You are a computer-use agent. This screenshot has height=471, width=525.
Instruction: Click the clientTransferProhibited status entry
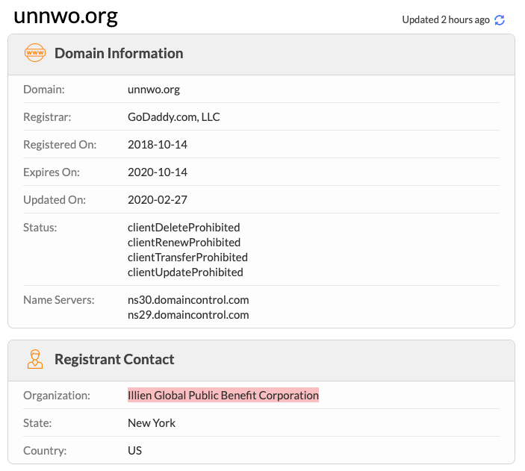coord(187,257)
